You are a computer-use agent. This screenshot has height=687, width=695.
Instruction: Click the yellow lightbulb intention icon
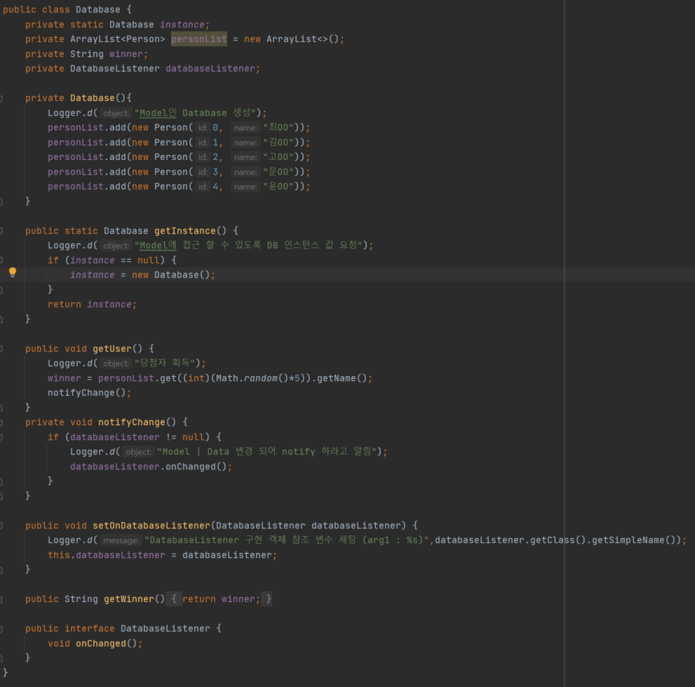(x=13, y=272)
